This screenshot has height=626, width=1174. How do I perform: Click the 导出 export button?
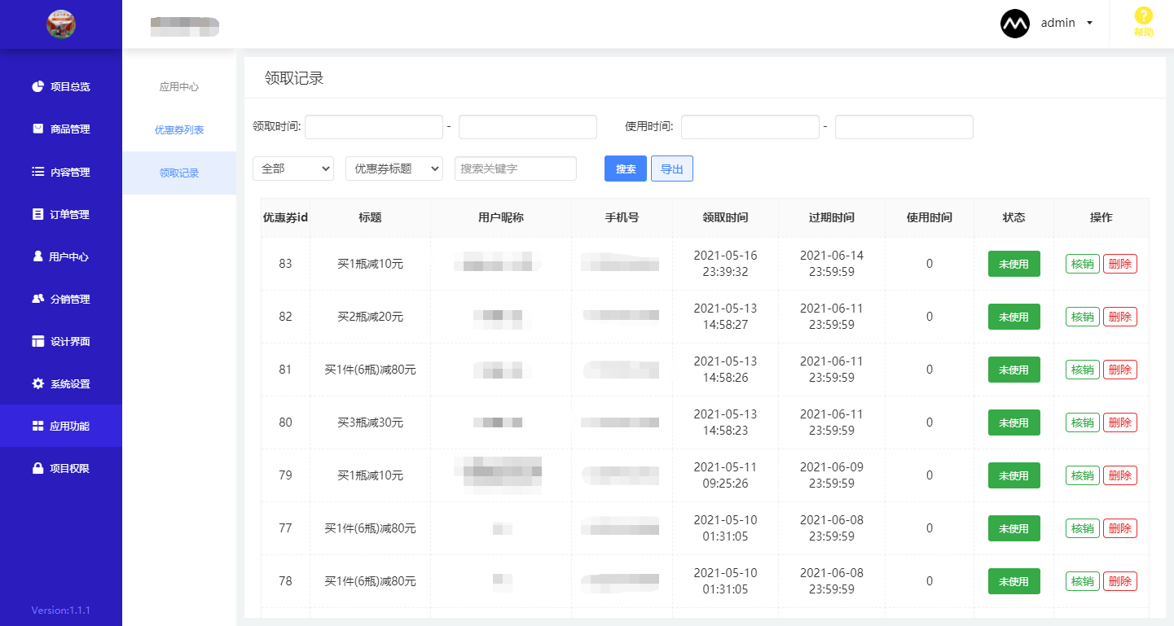coord(672,169)
